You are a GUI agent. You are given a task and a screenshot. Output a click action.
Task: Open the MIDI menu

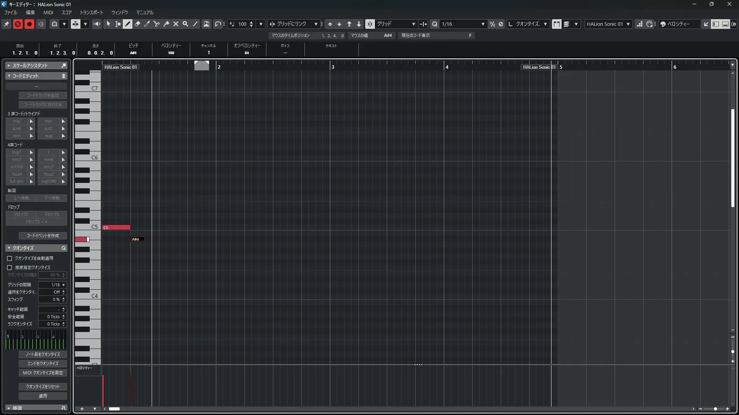48,12
